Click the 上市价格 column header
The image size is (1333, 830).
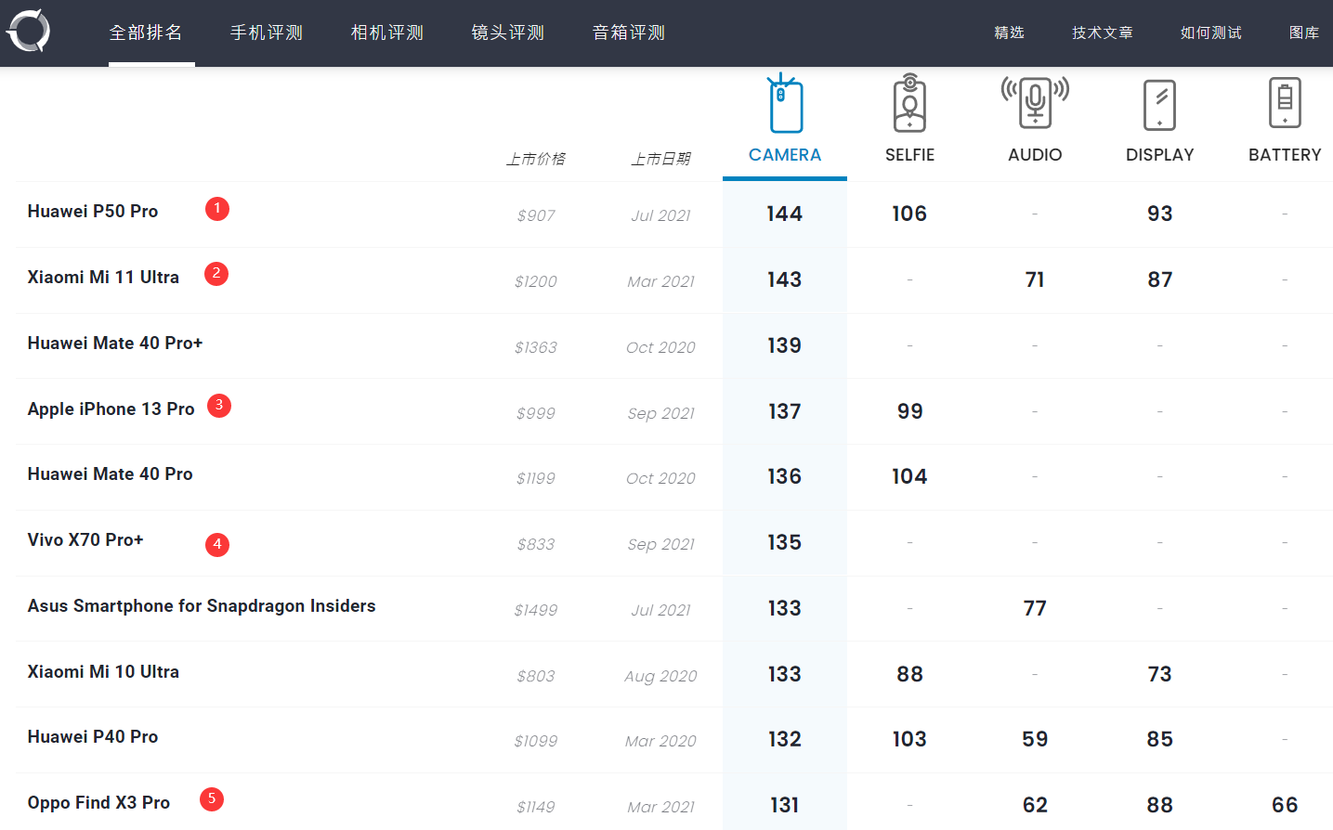point(536,159)
